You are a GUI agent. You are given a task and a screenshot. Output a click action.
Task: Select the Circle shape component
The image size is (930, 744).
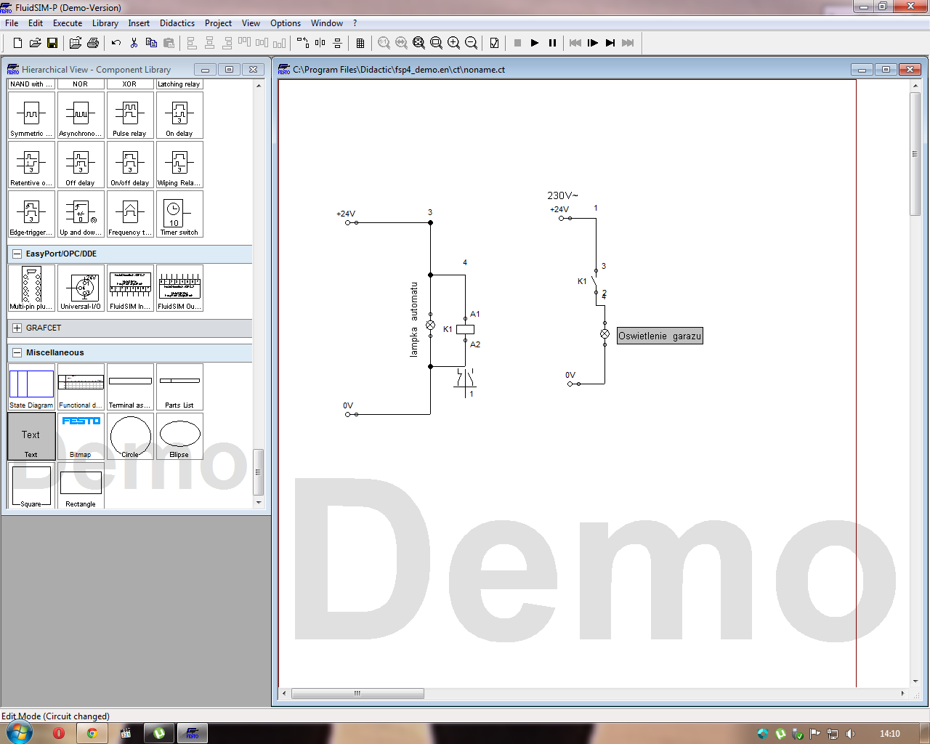[130, 437]
